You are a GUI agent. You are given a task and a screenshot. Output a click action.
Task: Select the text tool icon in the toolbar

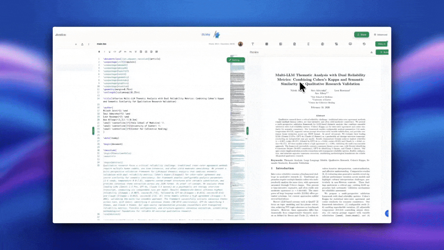tap(253, 44)
